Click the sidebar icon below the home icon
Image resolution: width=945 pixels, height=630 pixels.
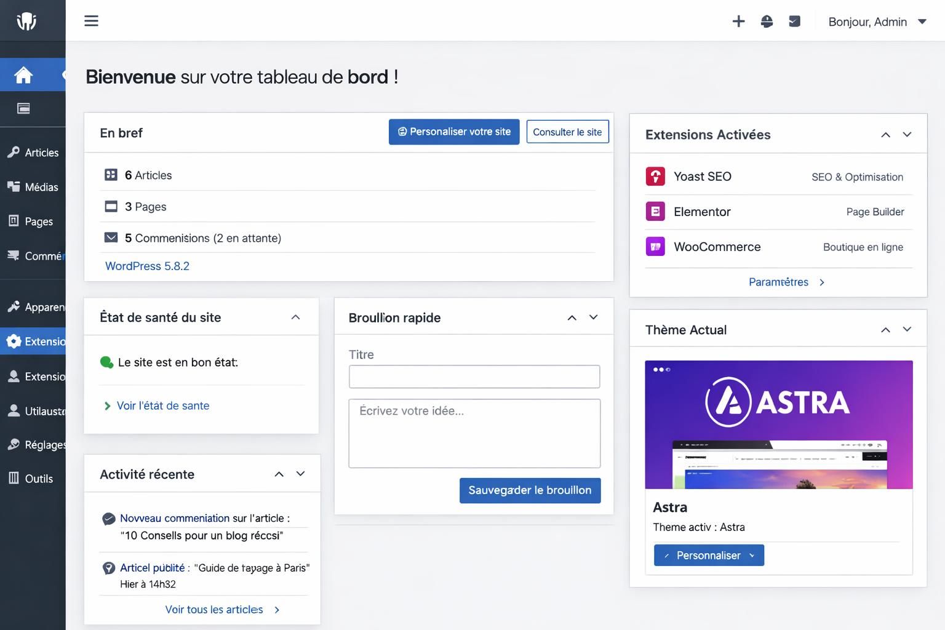coord(23,109)
